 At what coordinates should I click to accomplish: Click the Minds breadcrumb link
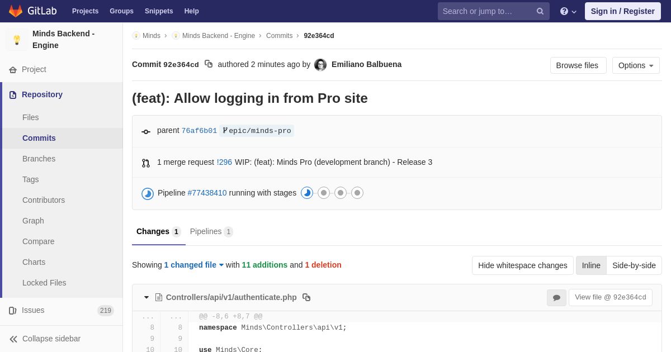click(x=152, y=36)
